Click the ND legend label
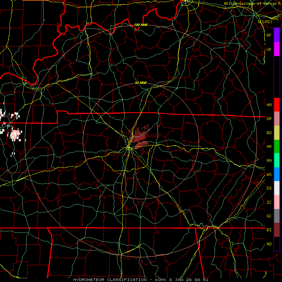 [x=269, y=244]
